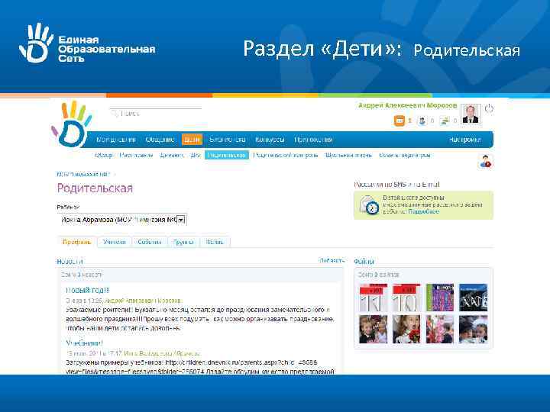Click Подробнее link in mailing banner

click(423, 211)
